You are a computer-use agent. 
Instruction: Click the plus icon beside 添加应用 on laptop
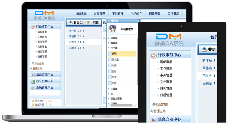coord(33,63)
